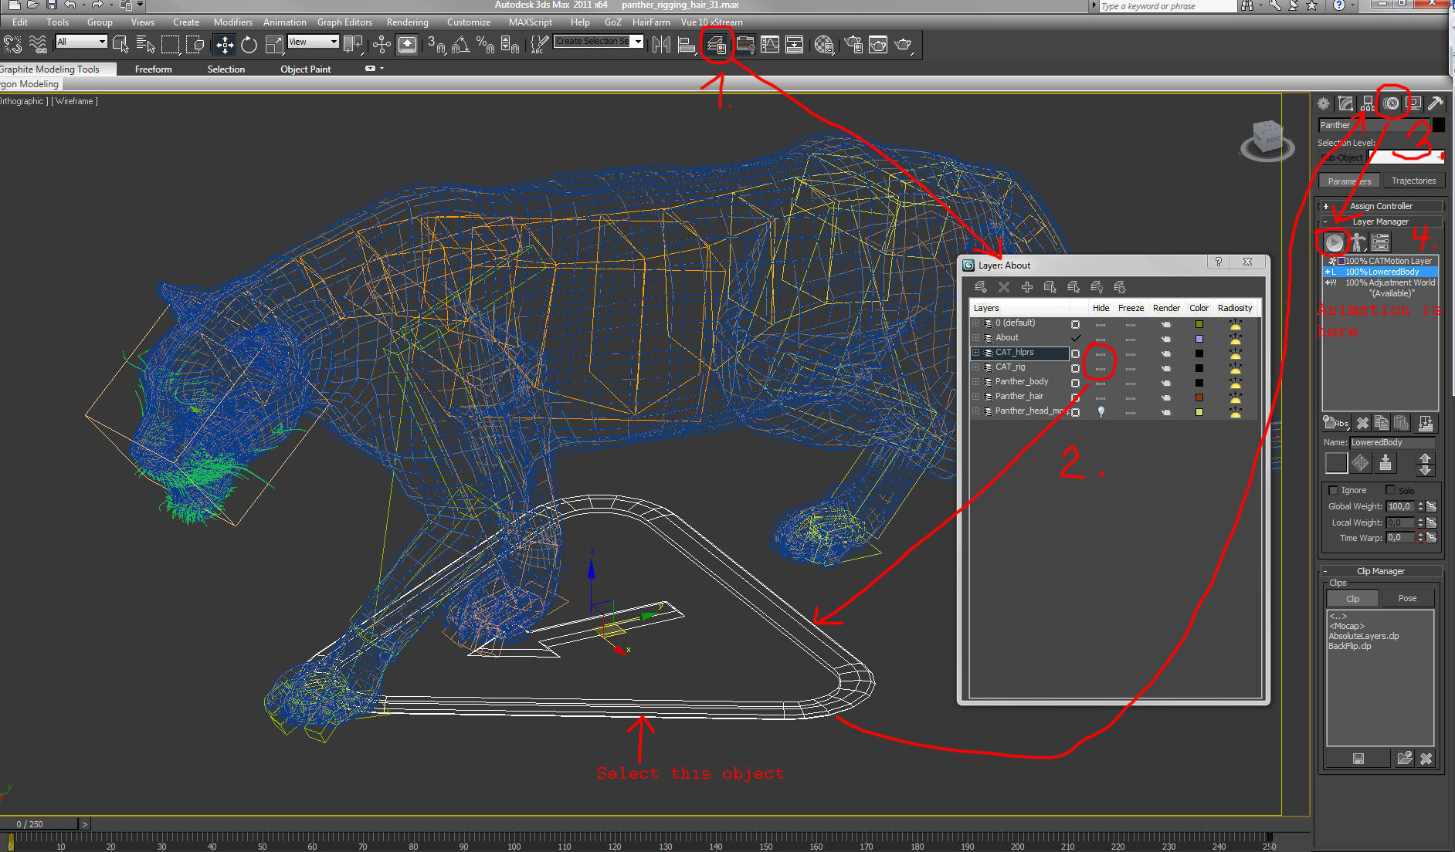
Task: Enable the Ignore checkbox
Action: coord(1333,490)
